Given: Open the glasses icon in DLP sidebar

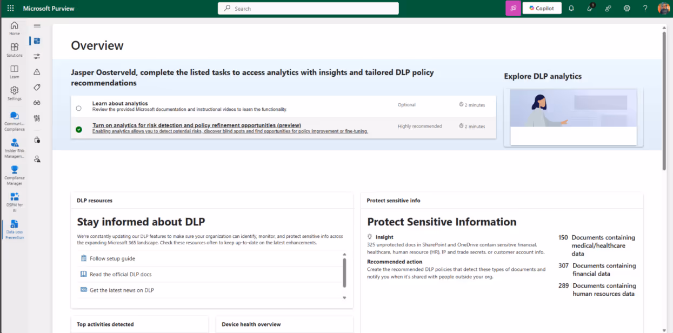Looking at the screenshot, I should point(37,103).
